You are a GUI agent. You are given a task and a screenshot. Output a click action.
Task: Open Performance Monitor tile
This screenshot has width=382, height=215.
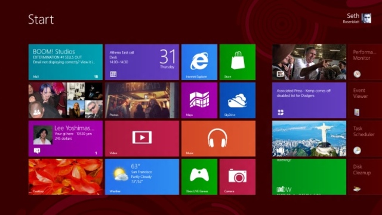pyautogui.click(x=365, y=62)
